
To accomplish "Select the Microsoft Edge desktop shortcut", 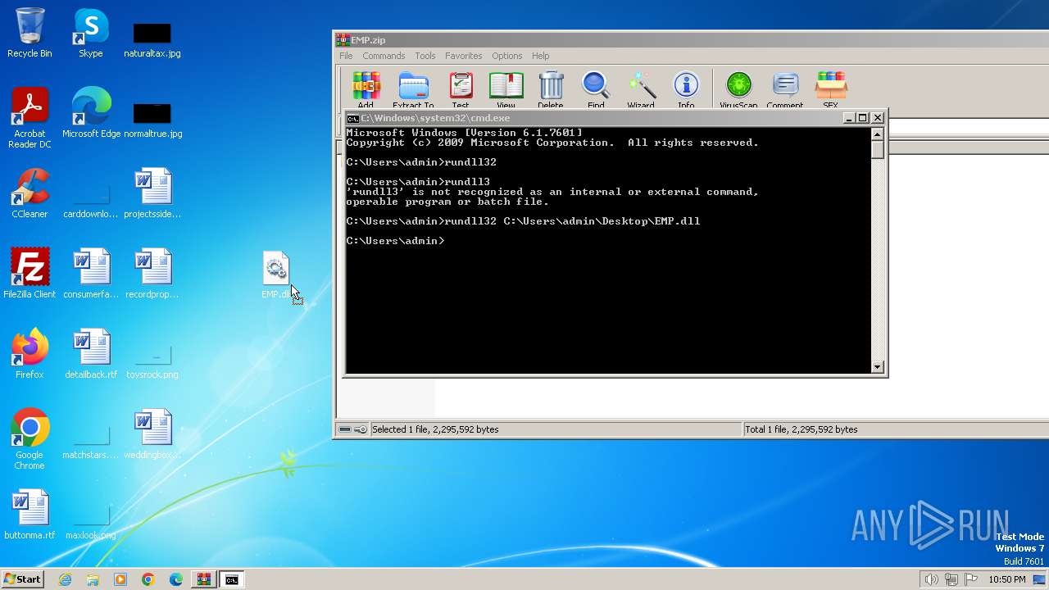I will coord(91,113).
